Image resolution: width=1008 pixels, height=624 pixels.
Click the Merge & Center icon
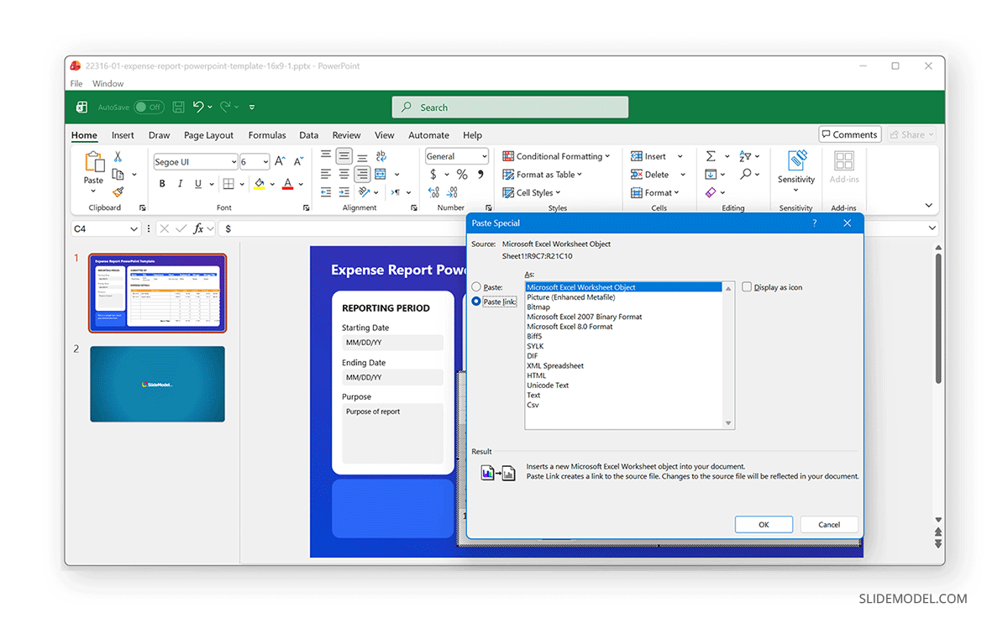pyautogui.click(x=381, y=174)
